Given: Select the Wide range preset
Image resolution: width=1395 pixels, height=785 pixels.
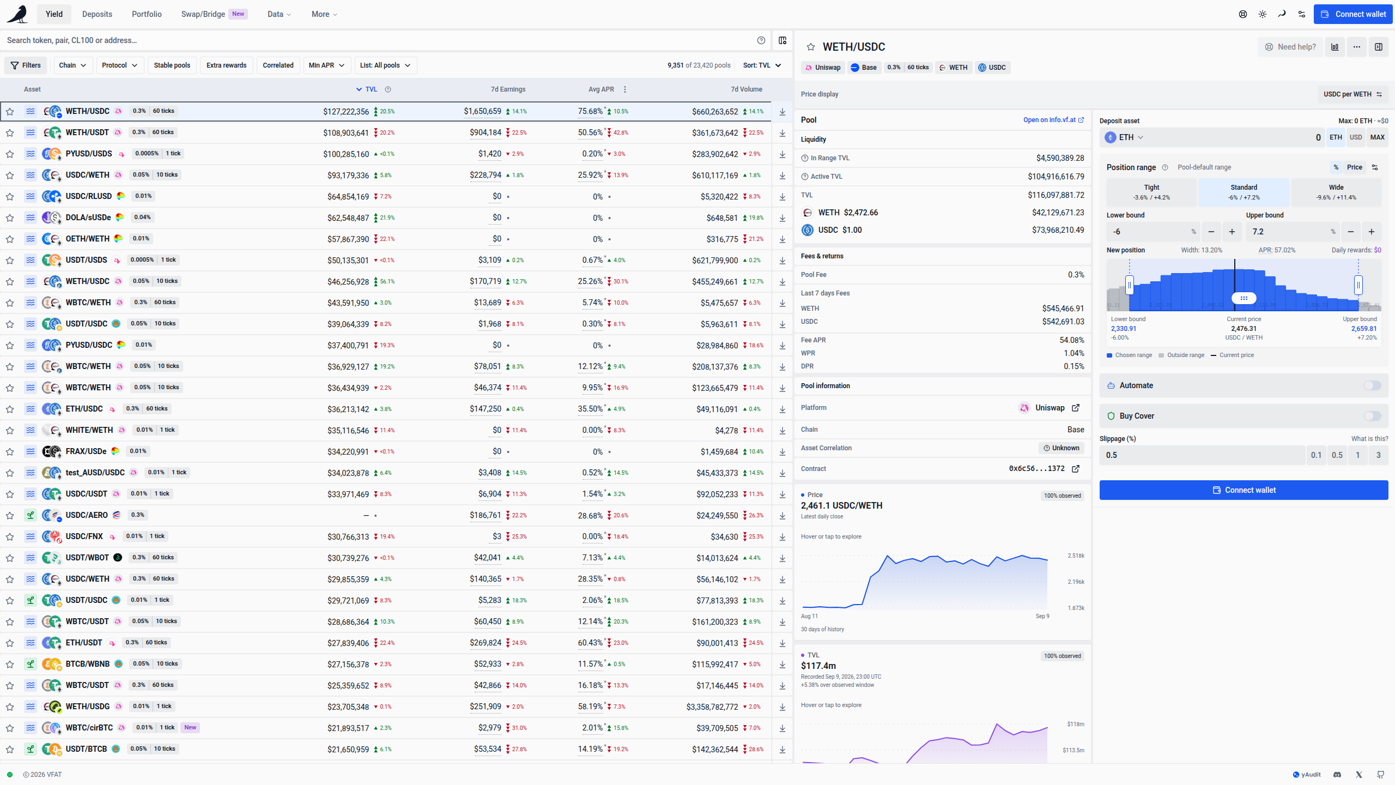Looking at the screenshot, I should 1336,192.
